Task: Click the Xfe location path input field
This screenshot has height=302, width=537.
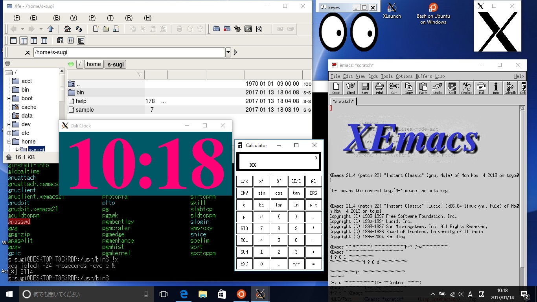Action: [129, 52]
